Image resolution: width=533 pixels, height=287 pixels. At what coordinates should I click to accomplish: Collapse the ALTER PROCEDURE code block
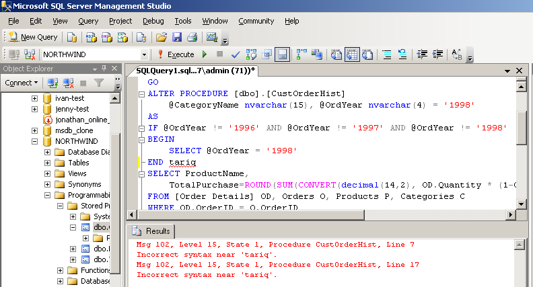tap(142, 94)
